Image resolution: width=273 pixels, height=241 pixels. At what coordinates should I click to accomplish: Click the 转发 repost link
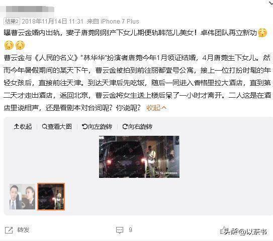point(23,230)
